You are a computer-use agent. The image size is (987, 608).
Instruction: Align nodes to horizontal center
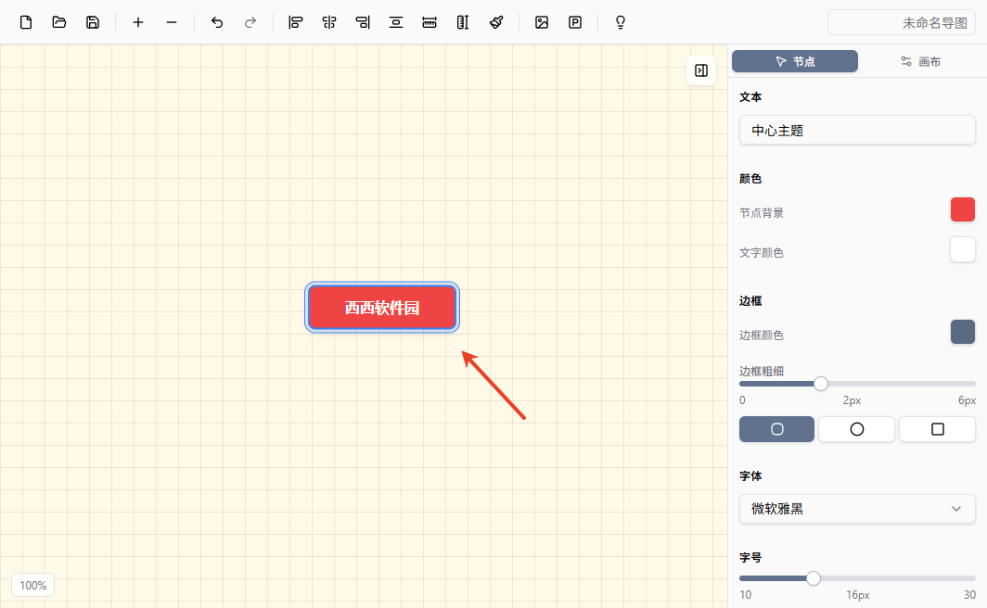coord(328,22)
